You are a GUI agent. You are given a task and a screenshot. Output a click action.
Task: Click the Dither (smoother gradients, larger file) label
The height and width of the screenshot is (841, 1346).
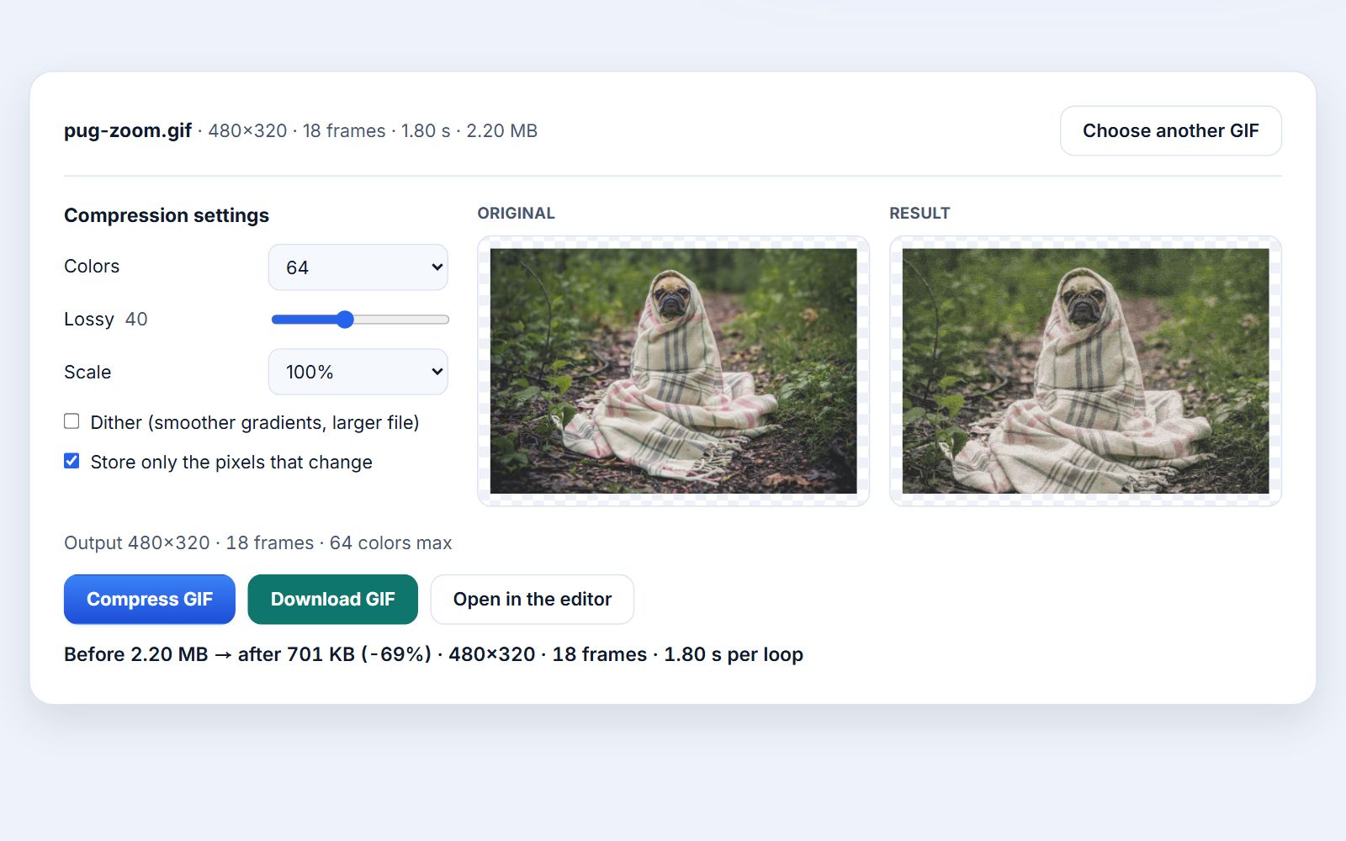point(255,422)
